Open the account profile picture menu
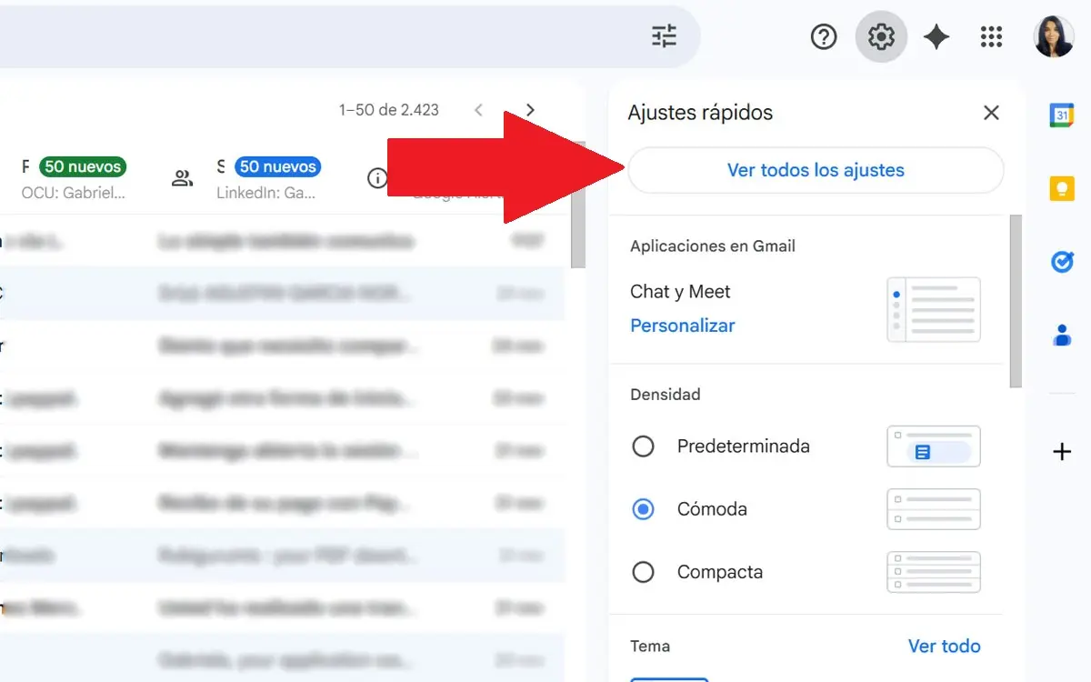The width and height of the screenshot is (1091, 682). [1054, 36]
